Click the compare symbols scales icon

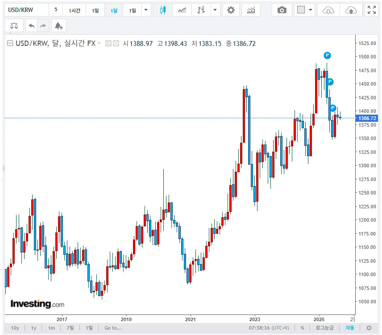pyautogui.click(x=14, y=25)
